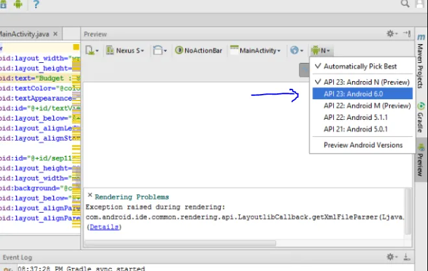The width and height of the screenshot is (428, 271).
Task: Open the Gradle side tab
Action: 421,117
